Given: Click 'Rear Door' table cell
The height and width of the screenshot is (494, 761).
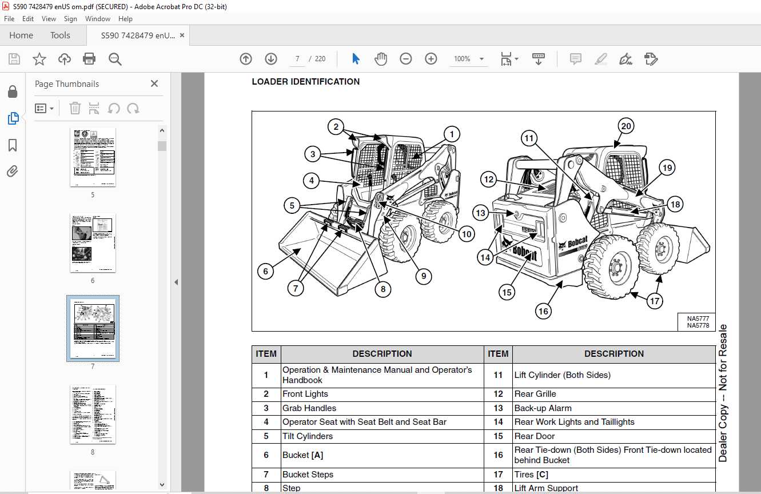Looking at the screenshot, I should coord(614,436).
